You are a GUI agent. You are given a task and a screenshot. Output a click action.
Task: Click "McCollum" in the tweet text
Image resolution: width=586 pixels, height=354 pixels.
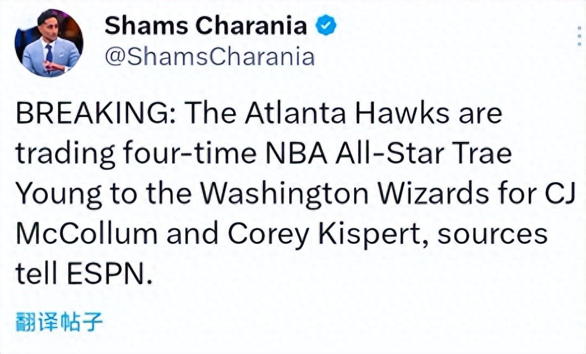point(87,234)
